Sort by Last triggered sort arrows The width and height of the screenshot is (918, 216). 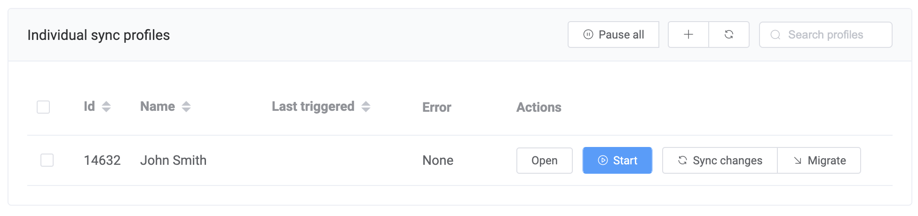[x=366, y=107]
